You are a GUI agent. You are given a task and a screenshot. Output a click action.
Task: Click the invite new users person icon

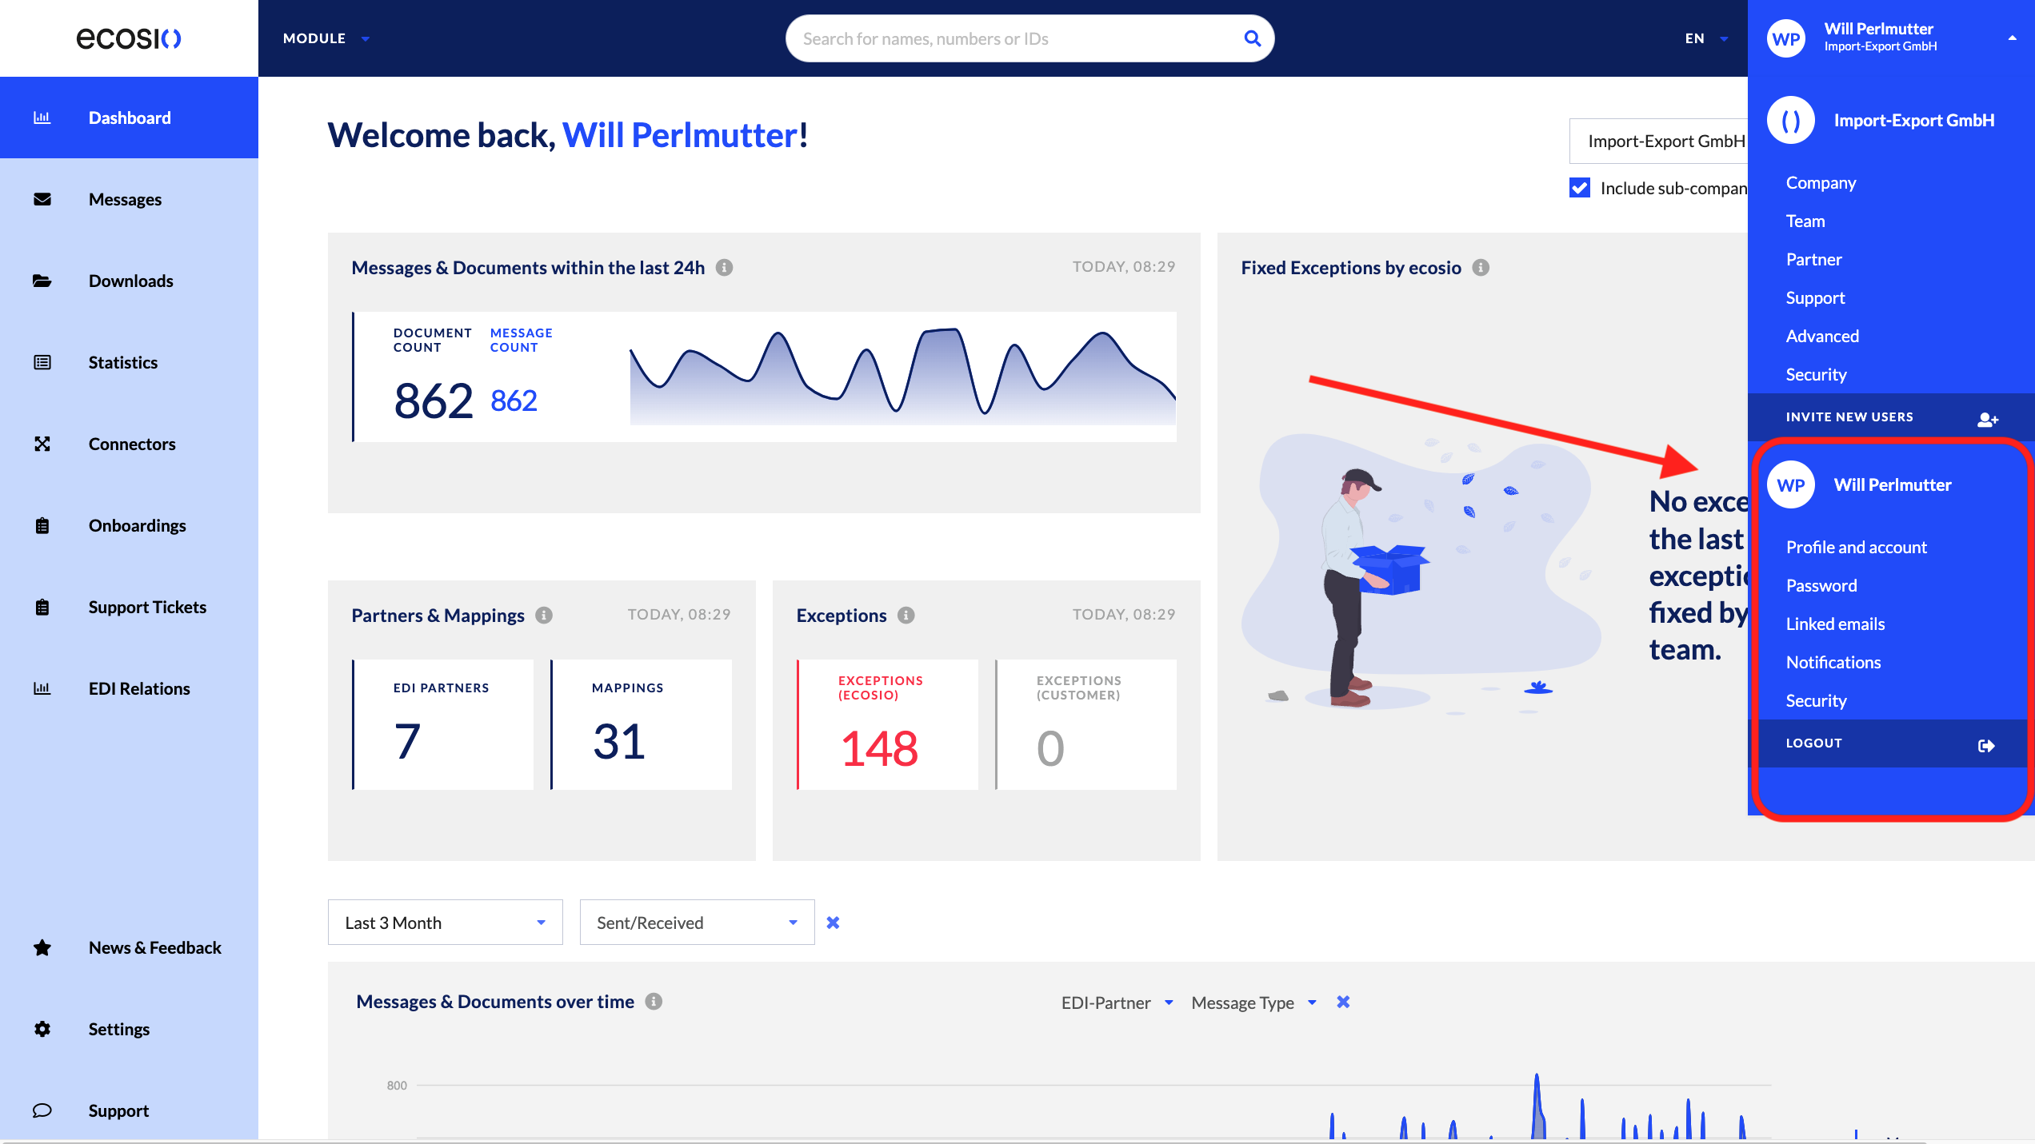1988,419
